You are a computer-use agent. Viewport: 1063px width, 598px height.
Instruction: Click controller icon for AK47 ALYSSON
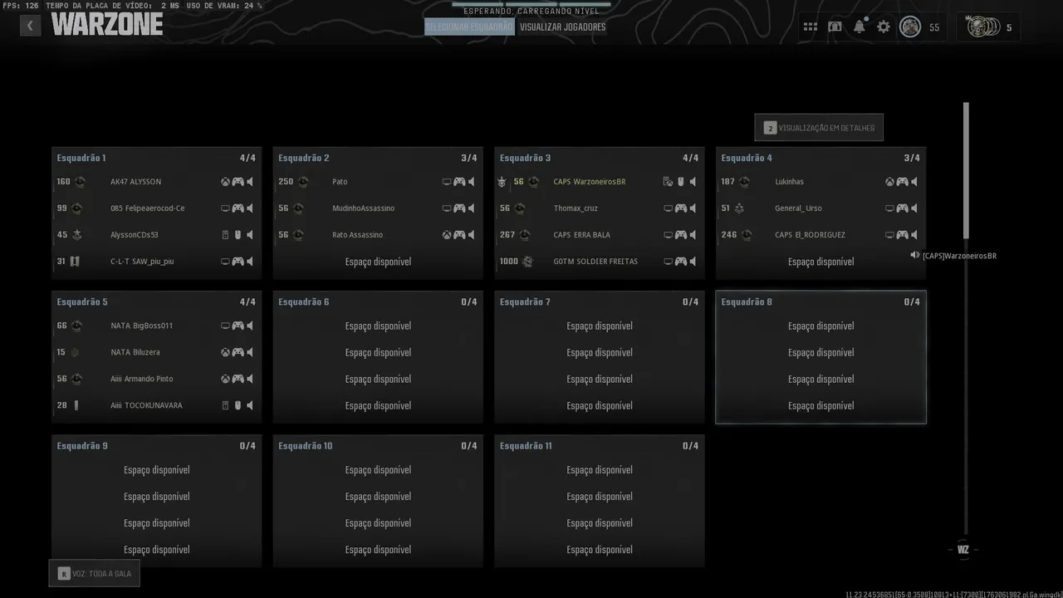point(238,182)
